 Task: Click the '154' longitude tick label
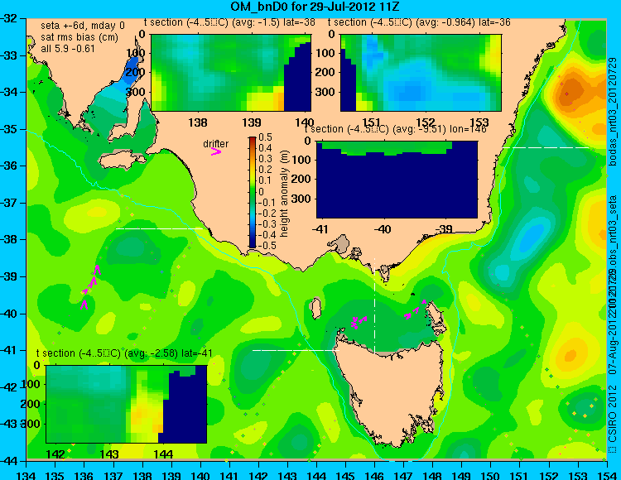tap(606, 474)
